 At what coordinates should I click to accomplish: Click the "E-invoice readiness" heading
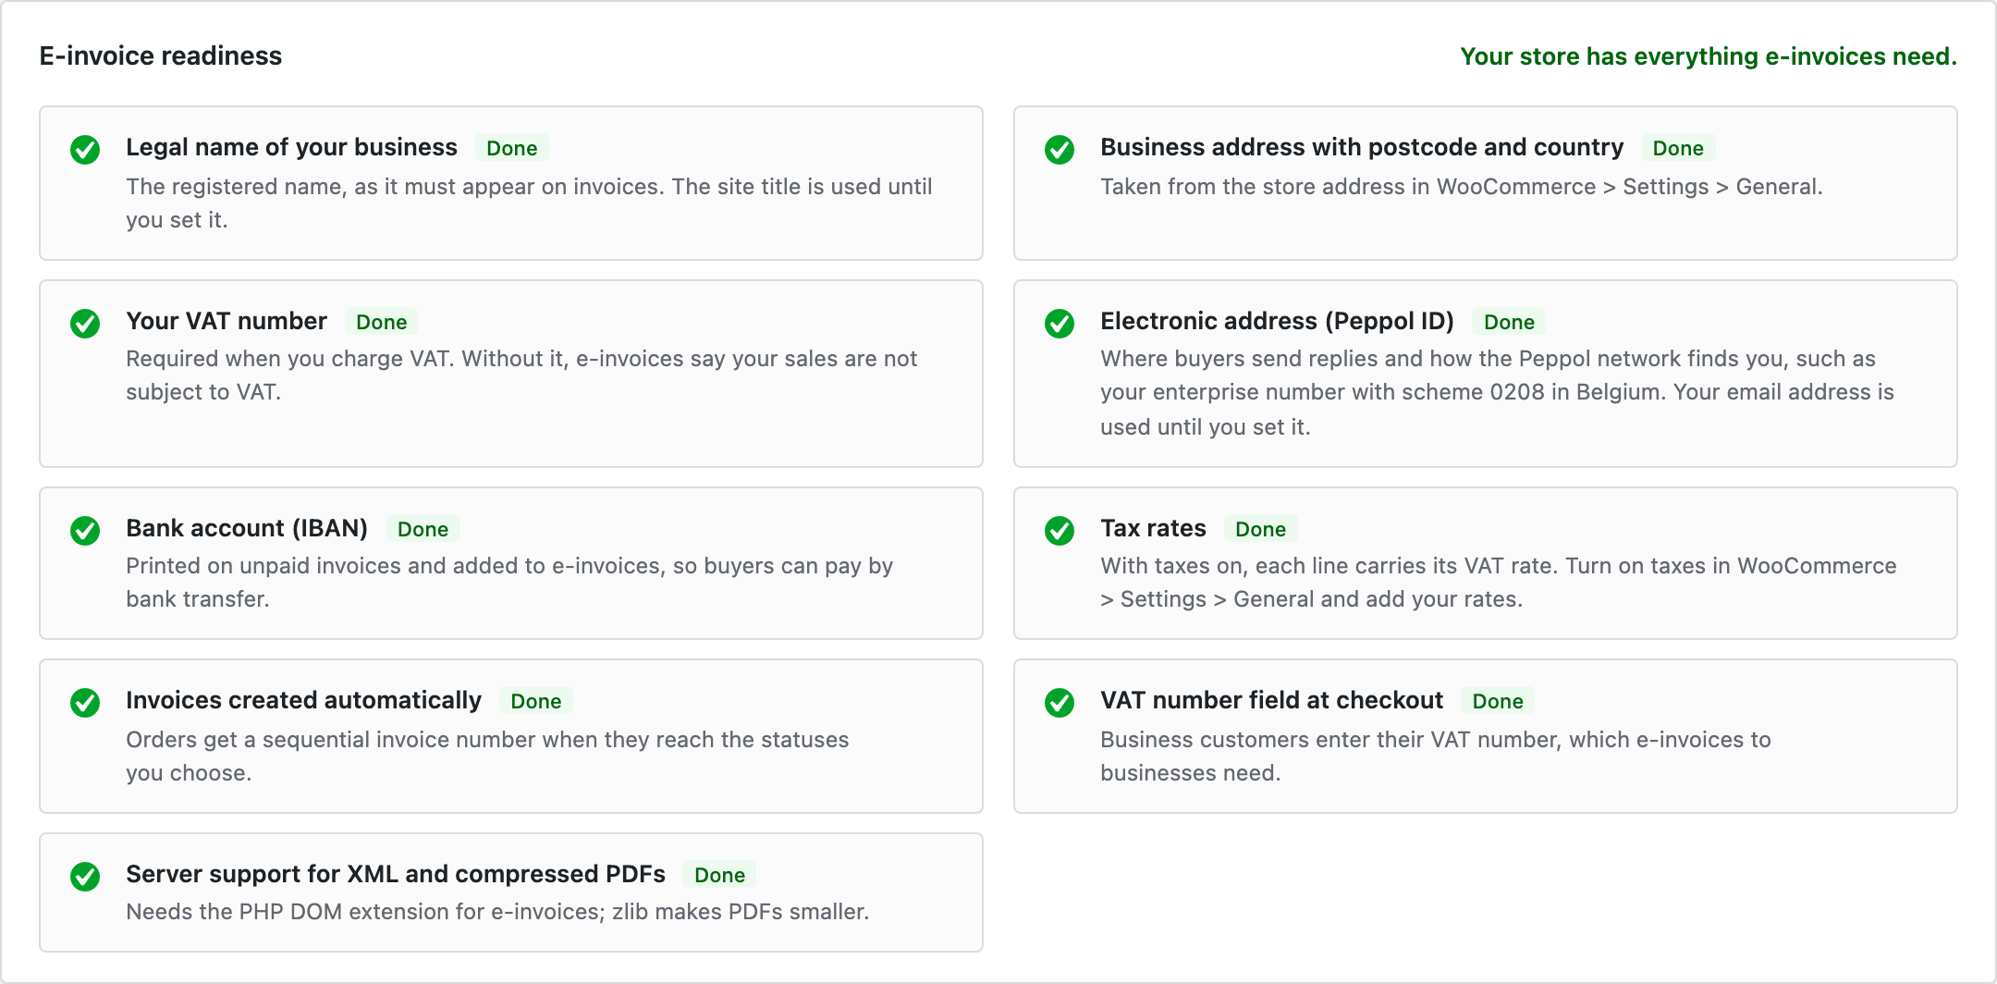point(161,55)
